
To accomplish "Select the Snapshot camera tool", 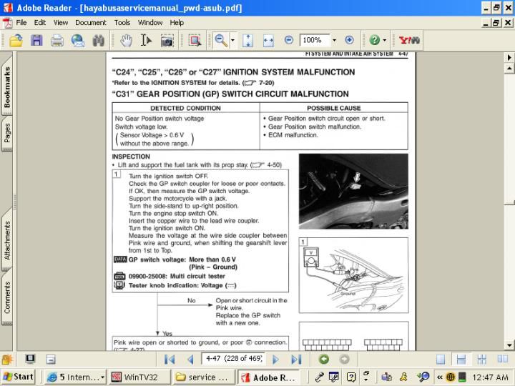I will [x=167, y=41].
